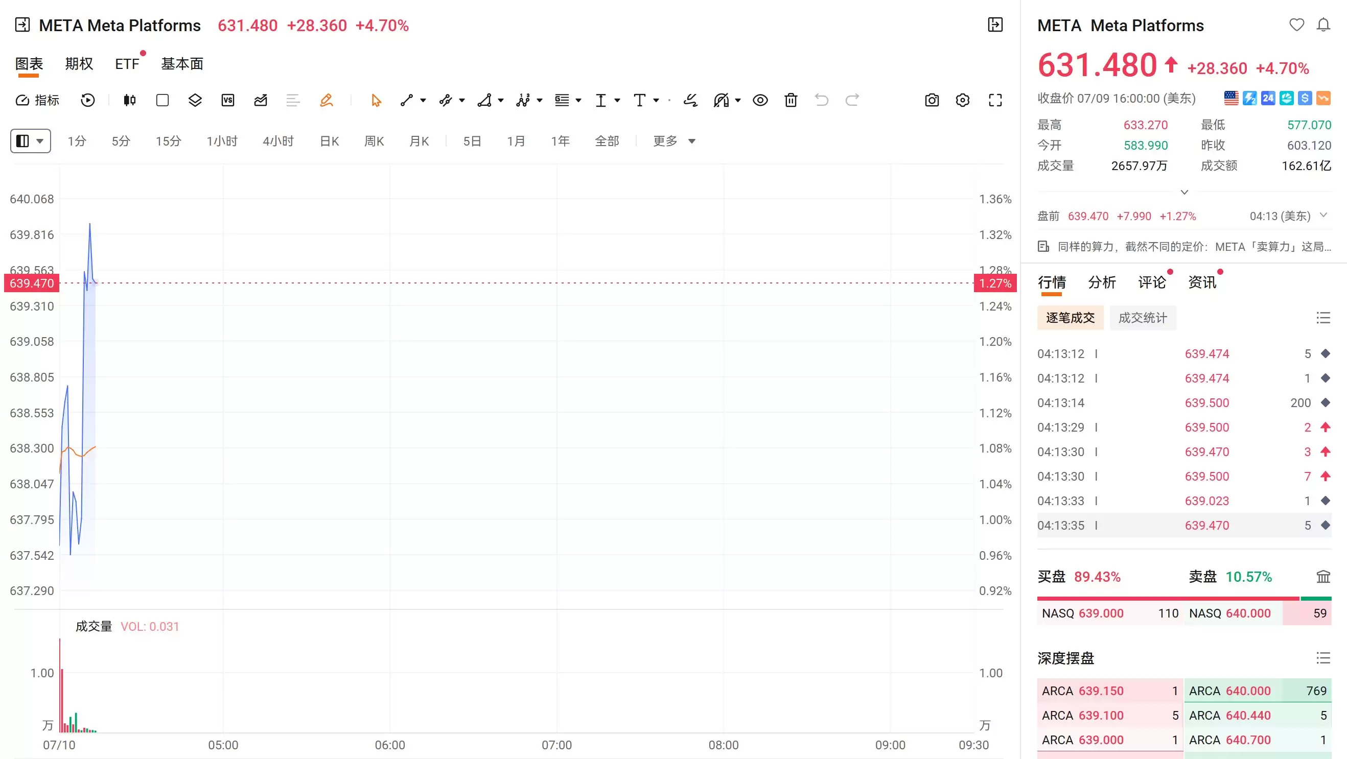
Task: Open the 指标 indicators panel
Action: coord(37,100)
